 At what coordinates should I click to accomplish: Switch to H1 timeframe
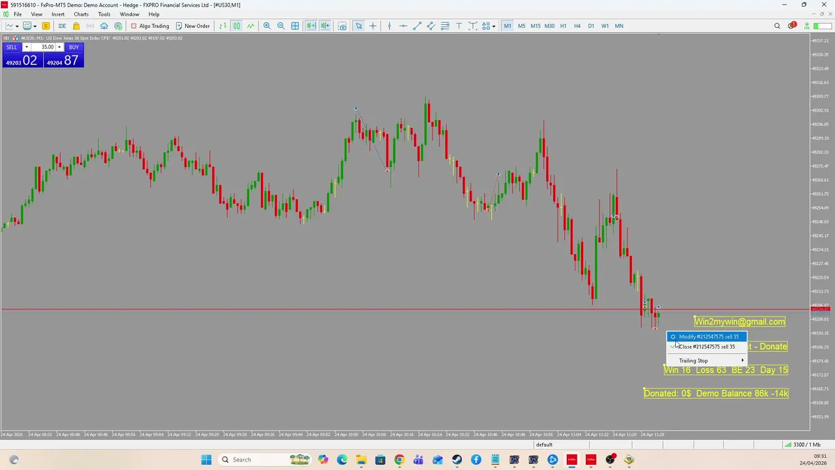(563, 26)
